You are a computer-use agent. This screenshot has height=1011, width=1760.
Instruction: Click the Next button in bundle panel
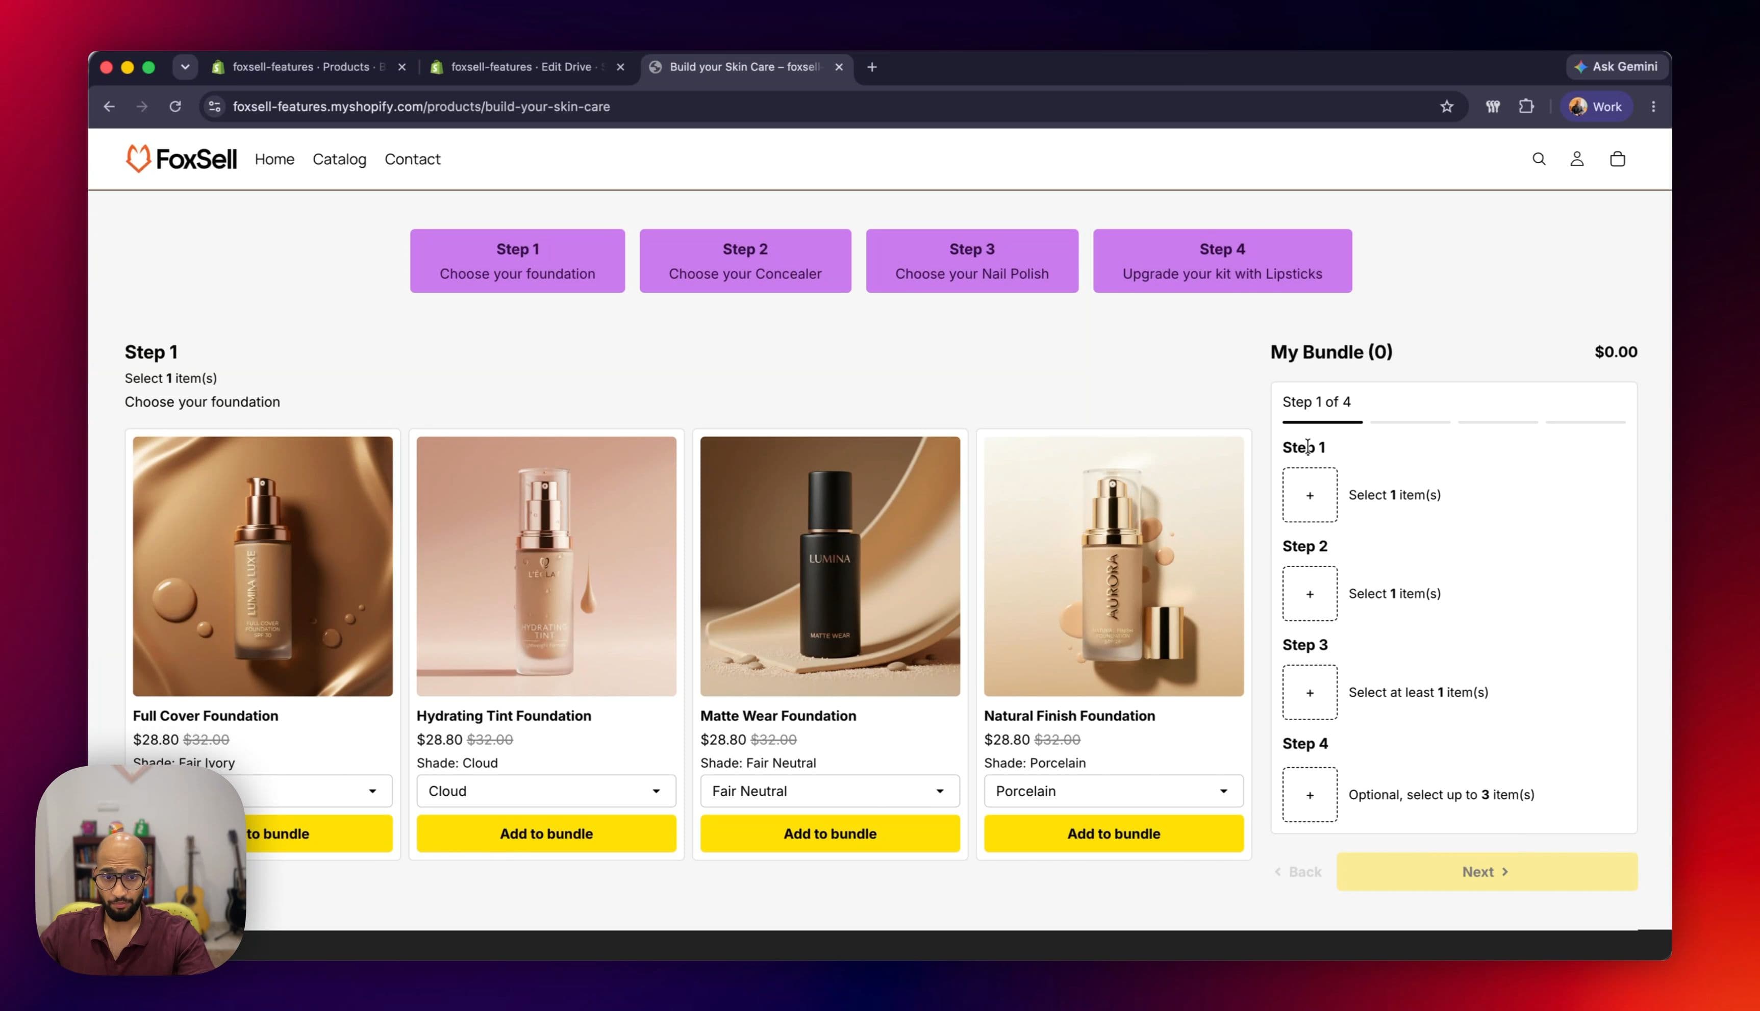(x=1487, y=871)
